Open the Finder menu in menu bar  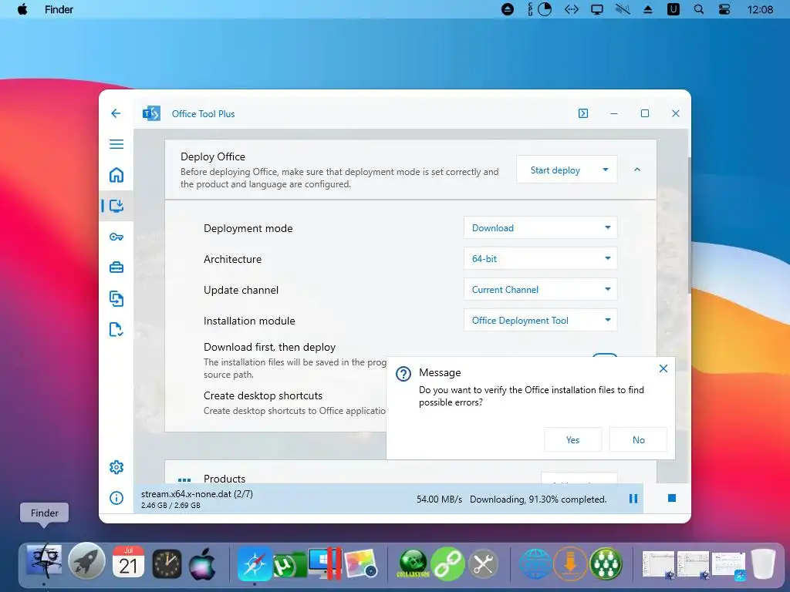pos(59,9)
